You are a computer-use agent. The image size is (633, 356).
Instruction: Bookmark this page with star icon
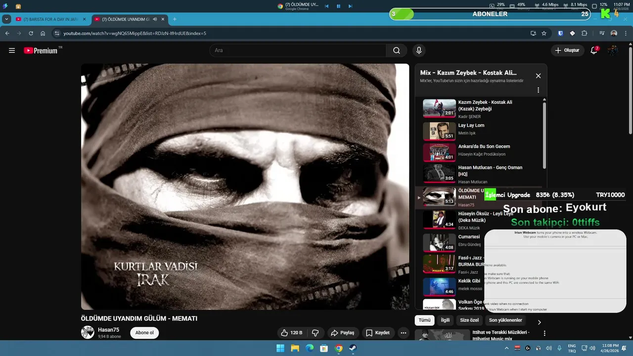(544, 33)
